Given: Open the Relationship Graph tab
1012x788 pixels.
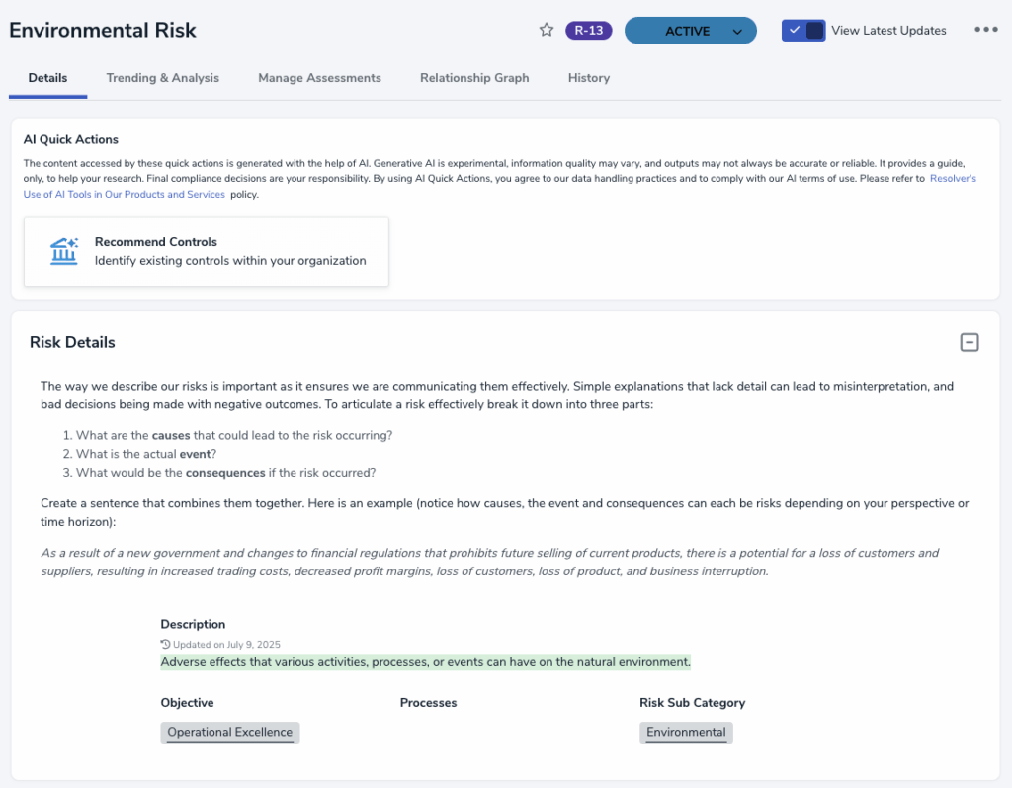Looking at the screenshot, I should point(474,78).
